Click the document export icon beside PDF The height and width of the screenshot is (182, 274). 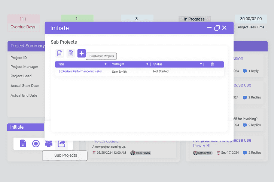[x=71, y=54]
